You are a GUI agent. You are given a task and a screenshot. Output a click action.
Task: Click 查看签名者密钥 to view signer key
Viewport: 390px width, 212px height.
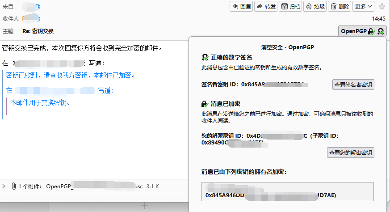(353, 84)
